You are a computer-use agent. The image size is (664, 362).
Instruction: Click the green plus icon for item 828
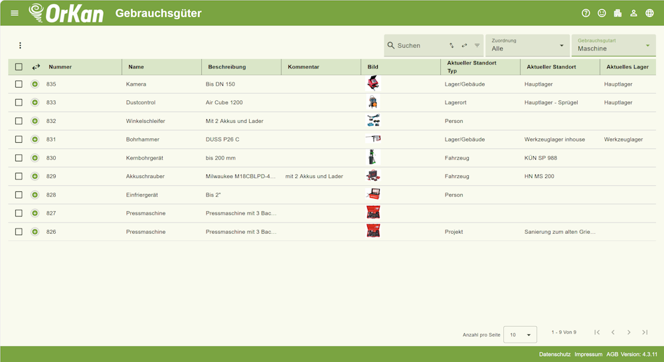point(35,195)
